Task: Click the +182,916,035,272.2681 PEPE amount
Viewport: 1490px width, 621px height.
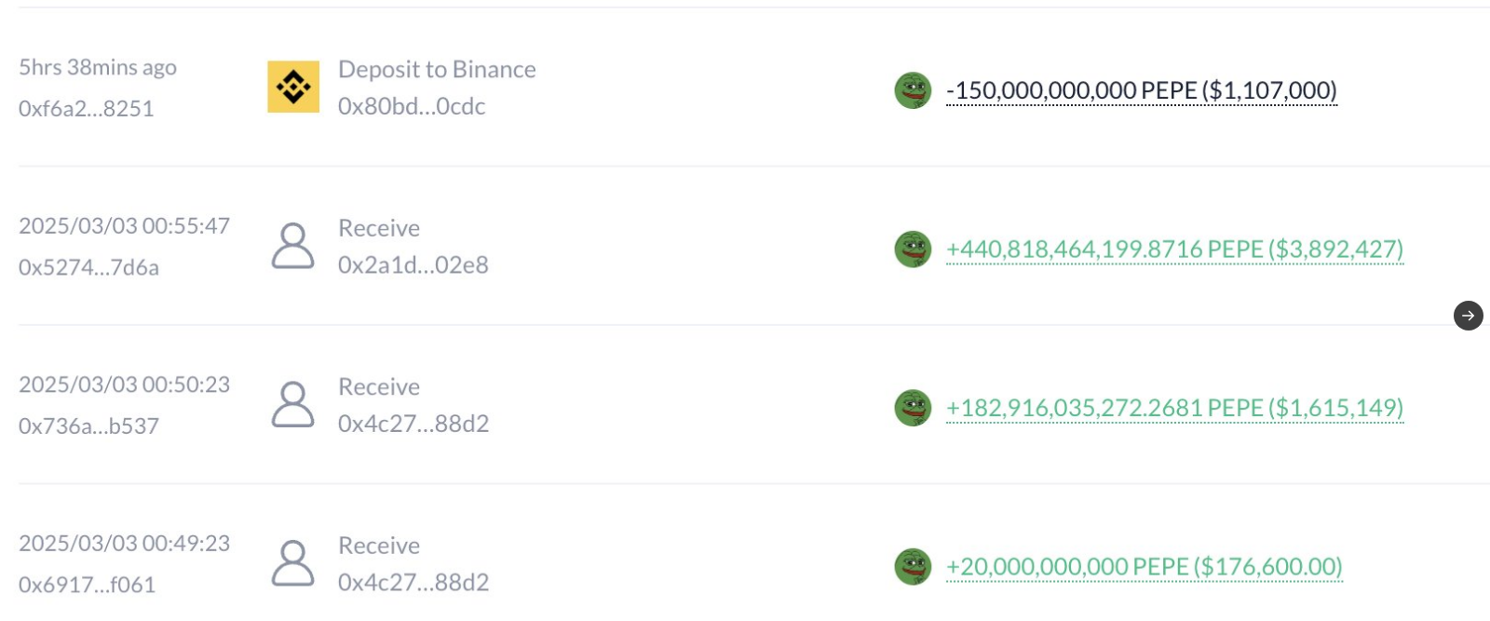Action: coord(1174,408)
